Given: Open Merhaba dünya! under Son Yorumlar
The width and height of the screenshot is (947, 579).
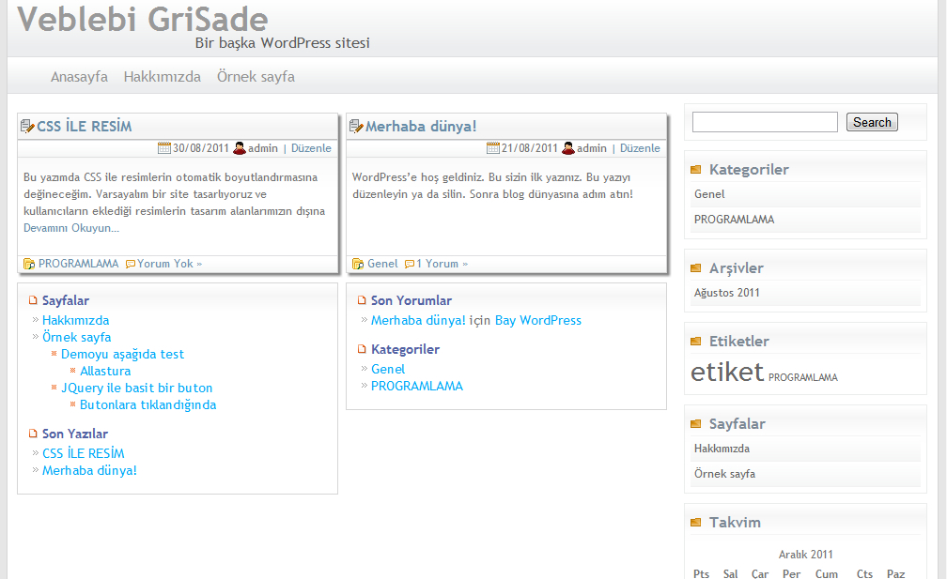Looking at the screenshot, I should pyautogui.click(x=418, y=320).
